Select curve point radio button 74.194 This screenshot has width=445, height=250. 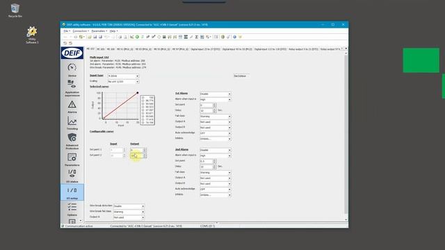pos(143,122)
